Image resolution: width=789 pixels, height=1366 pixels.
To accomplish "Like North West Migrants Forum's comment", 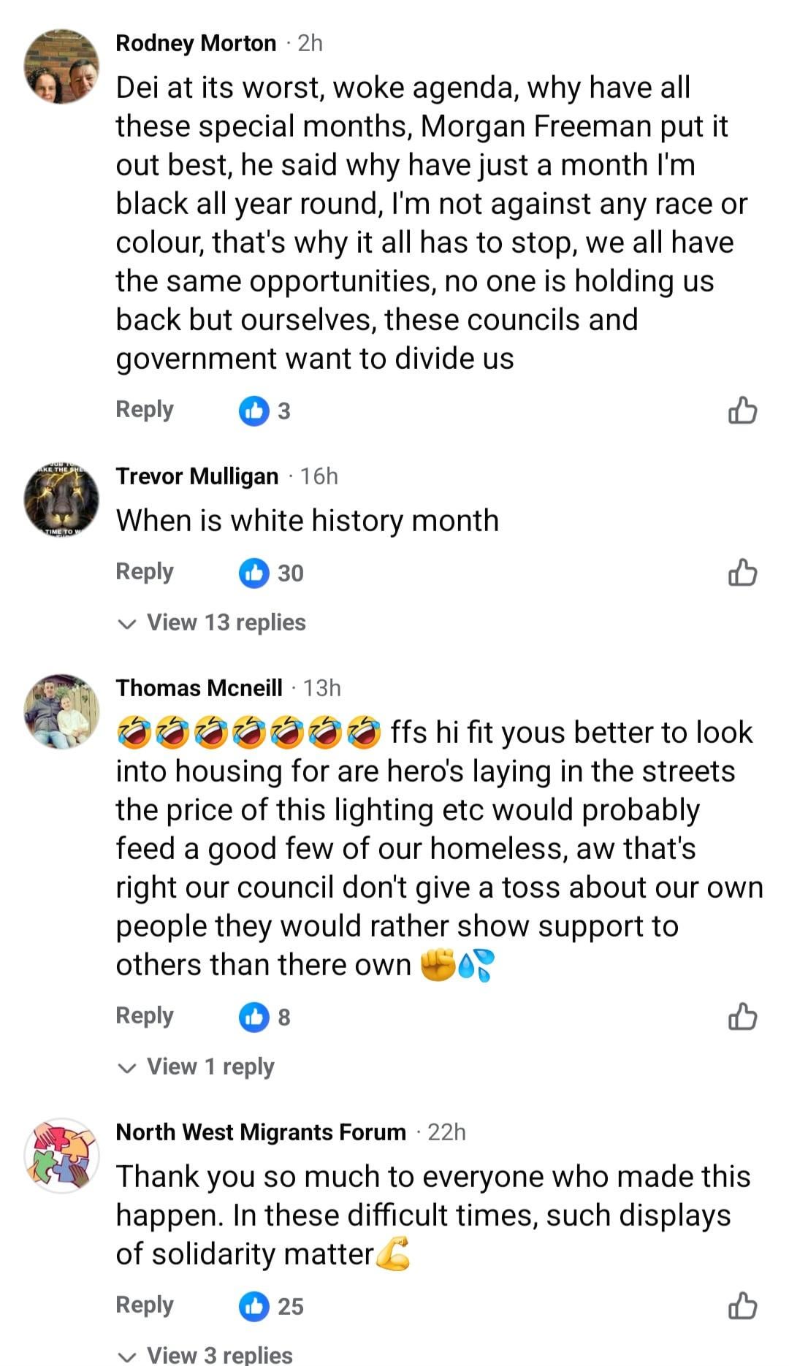I will click(742, 1305).
